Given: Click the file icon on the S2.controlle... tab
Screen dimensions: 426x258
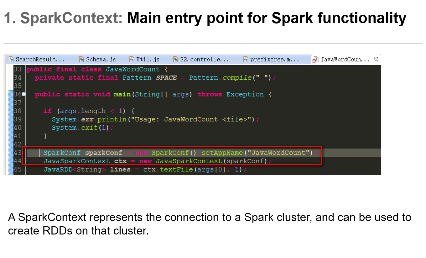Looking at the screenshot, I should point(176,59).
